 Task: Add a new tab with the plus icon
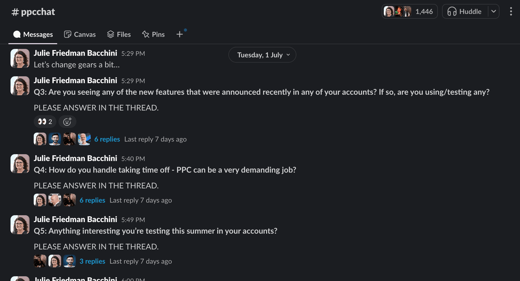tap(179, 34)
